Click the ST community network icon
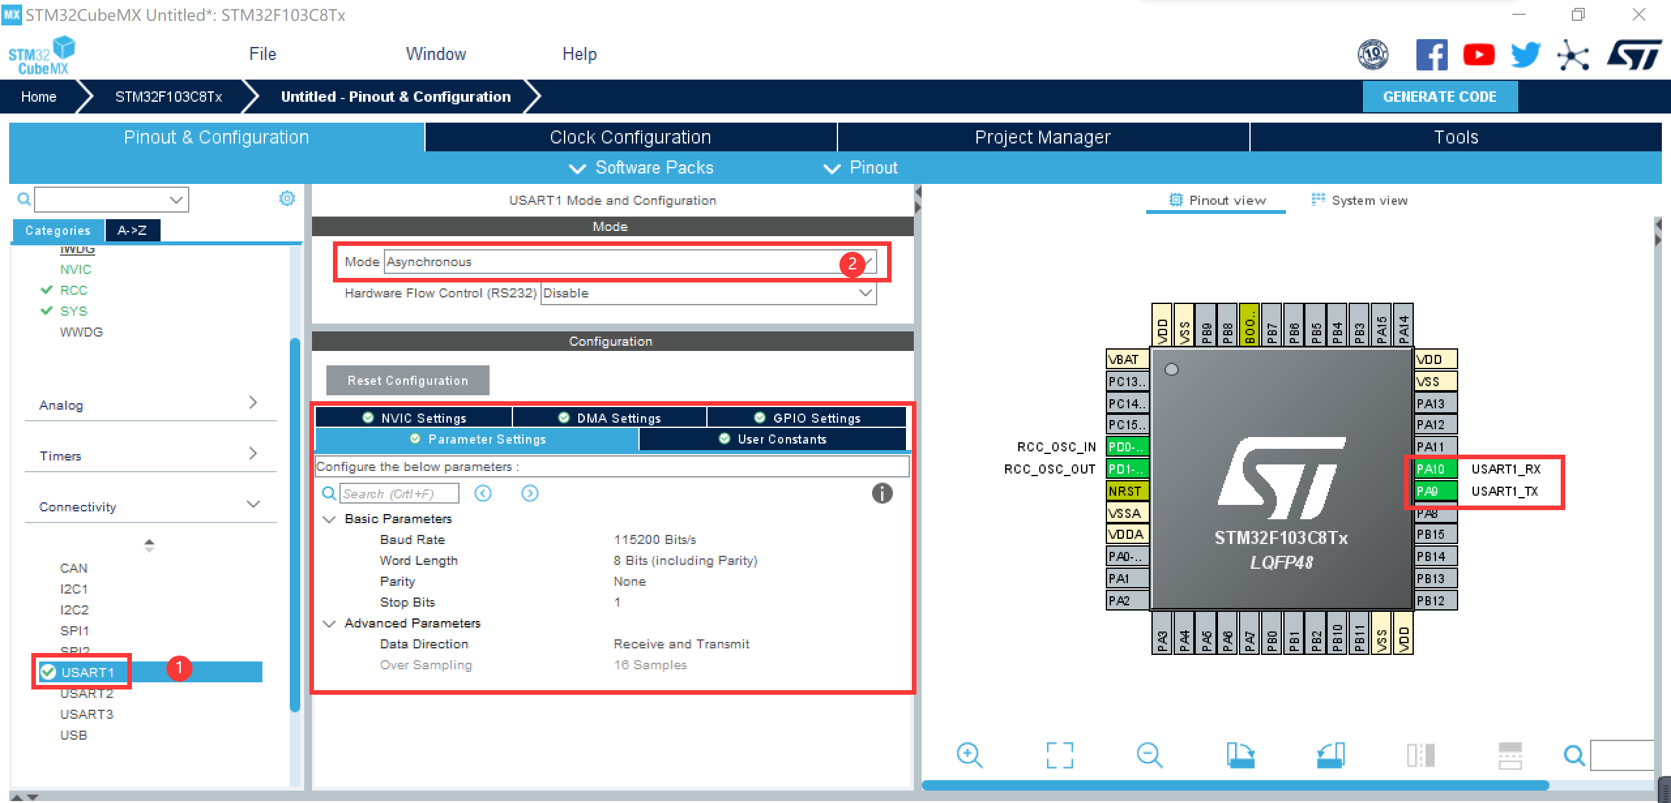The width and height of the screenshot is (1671, 803). [1573, 55]
